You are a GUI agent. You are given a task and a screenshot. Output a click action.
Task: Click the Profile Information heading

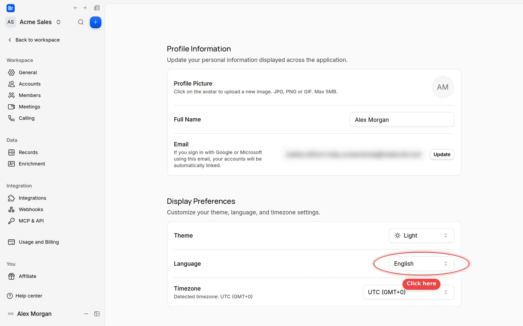[x=199, y=49]
